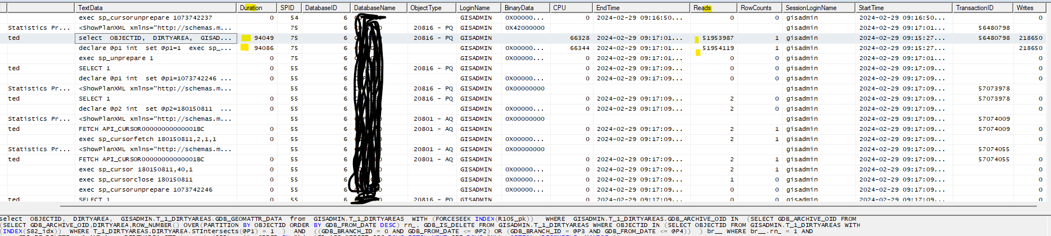The height and width of the screenshot is (236, 1051).
Task: Click the StartTime column header
Action: point(904,8)
